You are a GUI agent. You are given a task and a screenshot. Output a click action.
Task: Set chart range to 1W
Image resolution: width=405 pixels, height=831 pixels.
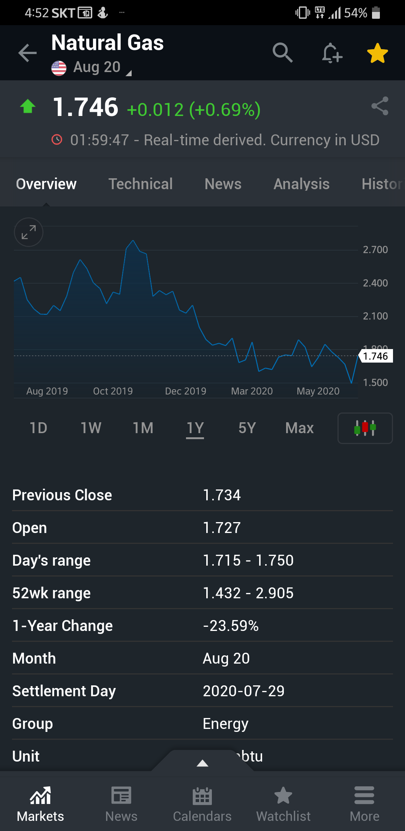click(91, 428)
